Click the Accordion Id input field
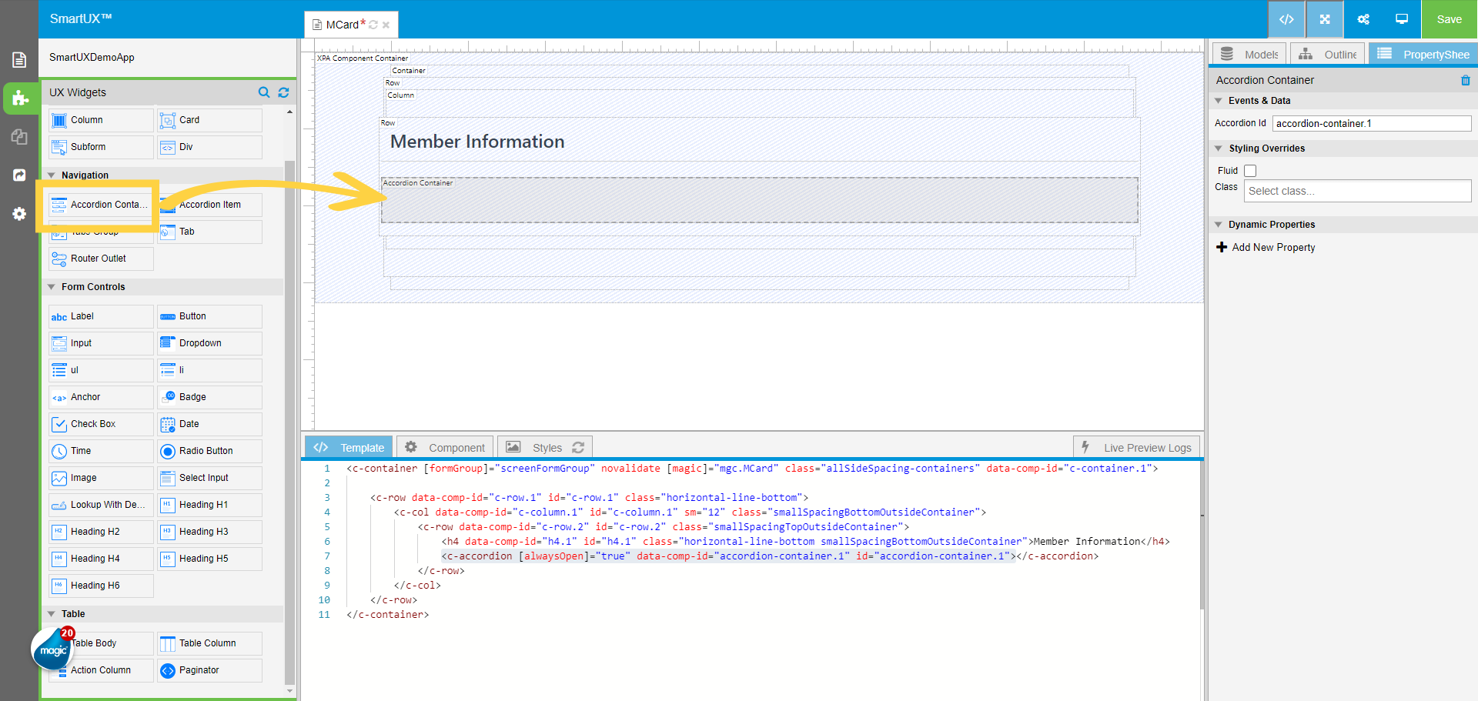Image resolution: width=1478 pixels, height=701 pixels. [1371, 123]
